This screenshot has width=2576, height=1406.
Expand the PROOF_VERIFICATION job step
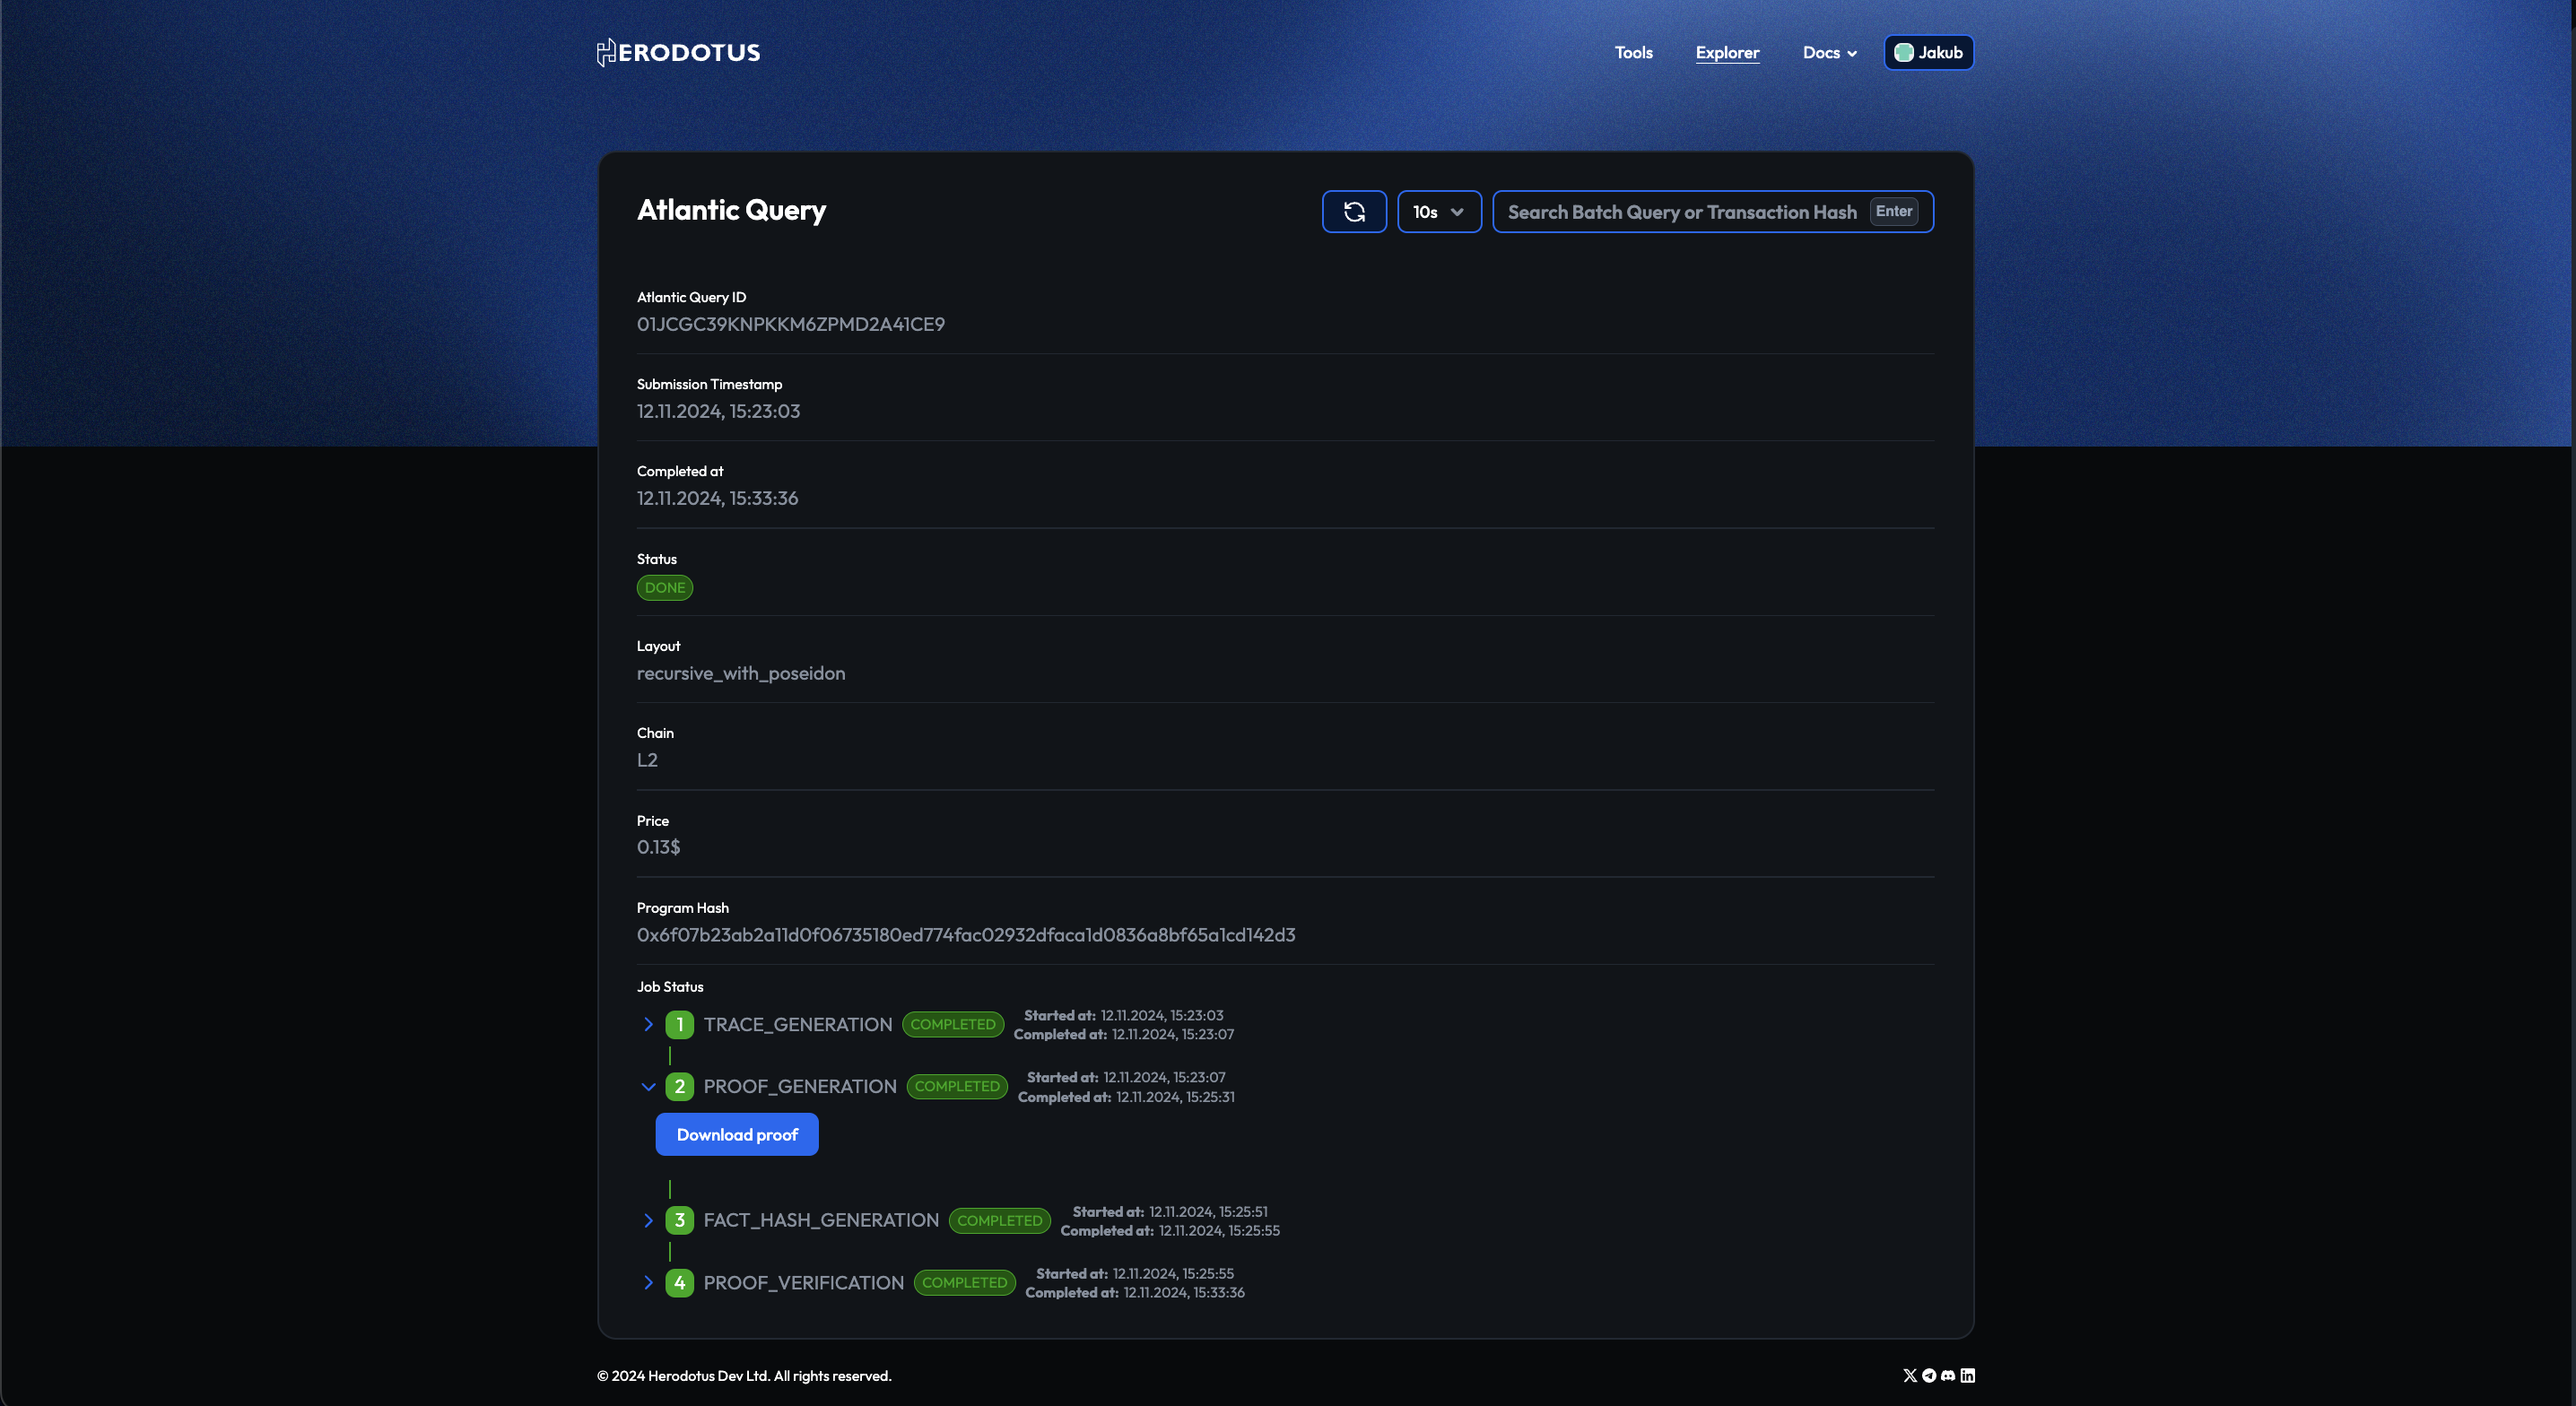648,1283
